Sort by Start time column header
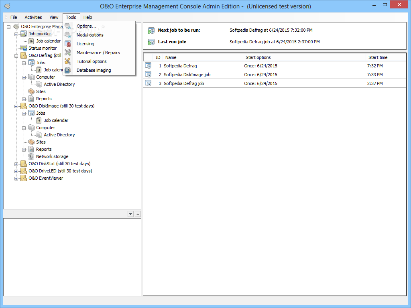The height and width of the screenshot is (308, 411). (x=386, y=57)
